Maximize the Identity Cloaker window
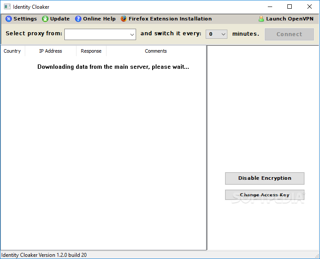The width and height of the screenshot is (320, 259). pyautogui.click(x=290, y=7)
